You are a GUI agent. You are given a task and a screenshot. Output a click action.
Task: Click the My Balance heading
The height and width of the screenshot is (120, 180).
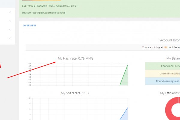pyautogui.click(x=173, y=58)
